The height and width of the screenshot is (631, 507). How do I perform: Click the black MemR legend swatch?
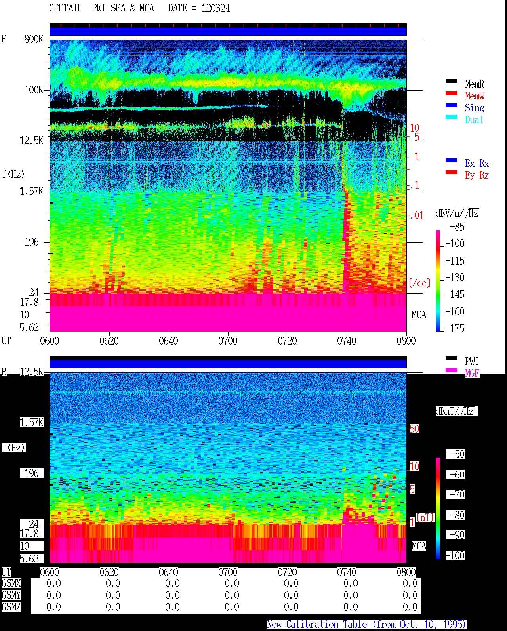coord(452,82)
